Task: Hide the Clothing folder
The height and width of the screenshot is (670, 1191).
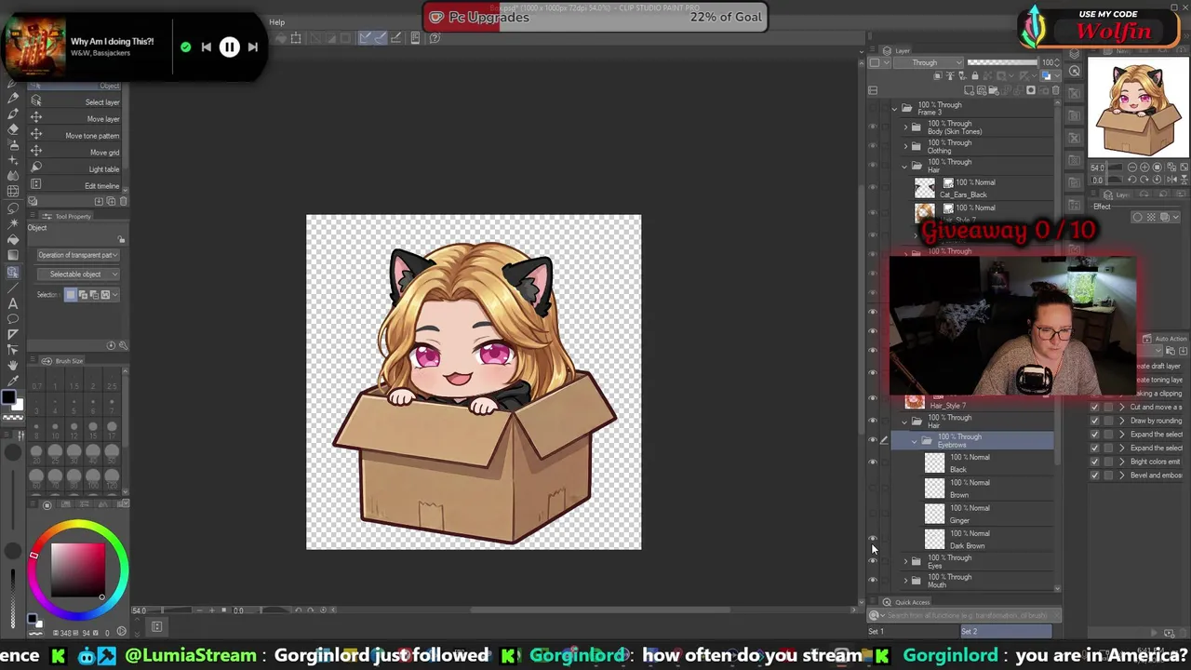Action: [x=873, y=147]
